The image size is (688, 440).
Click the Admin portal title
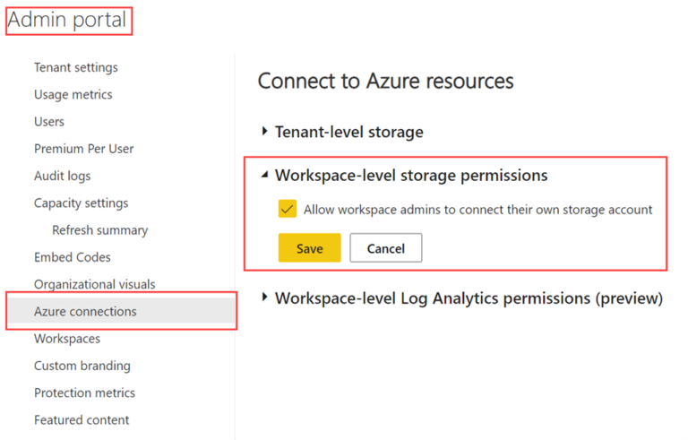[x=67, y=21]
